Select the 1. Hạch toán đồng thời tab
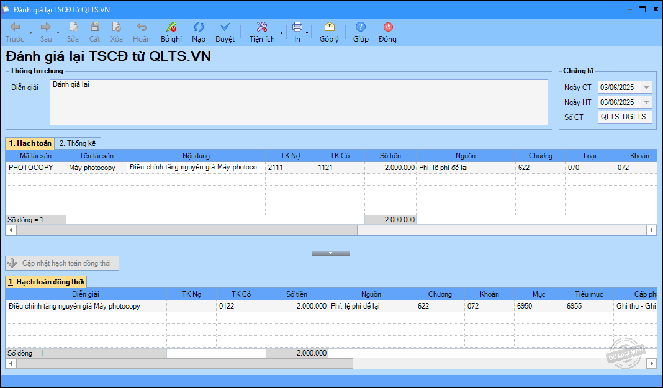The width and height of the screenshot is (663, 388). pyautogui.click(x=46, y=282)
